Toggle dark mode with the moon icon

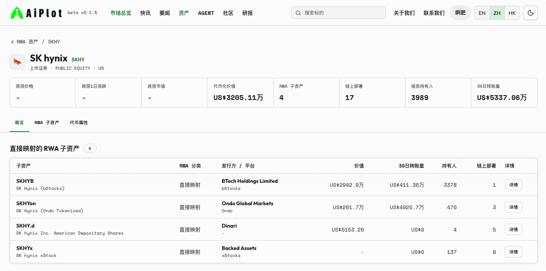click(531, 13)
